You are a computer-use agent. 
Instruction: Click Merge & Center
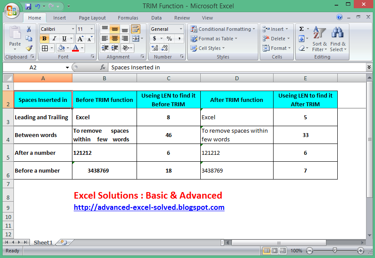tap(136, 39)
